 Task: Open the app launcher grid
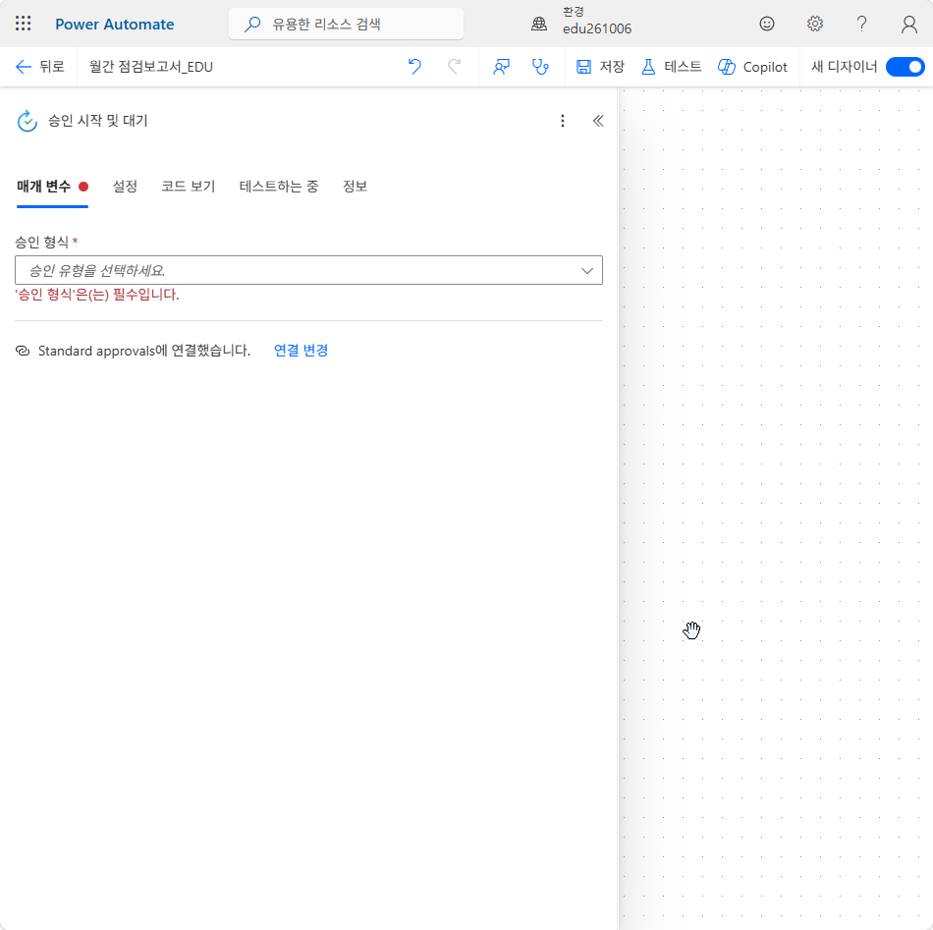24,24
